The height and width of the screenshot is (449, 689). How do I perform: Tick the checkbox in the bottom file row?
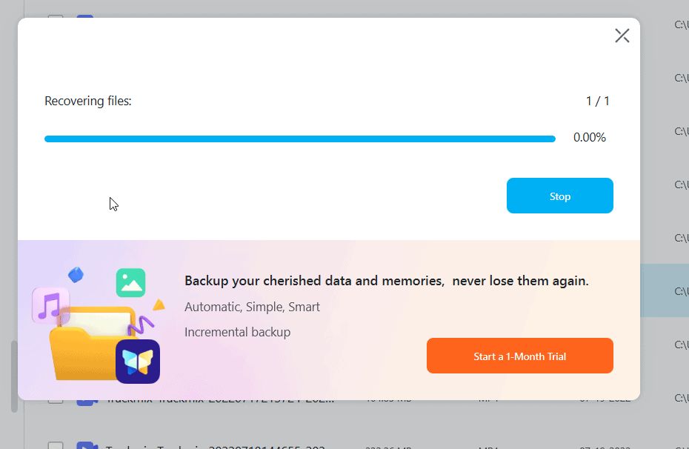(x=56, y=445)
